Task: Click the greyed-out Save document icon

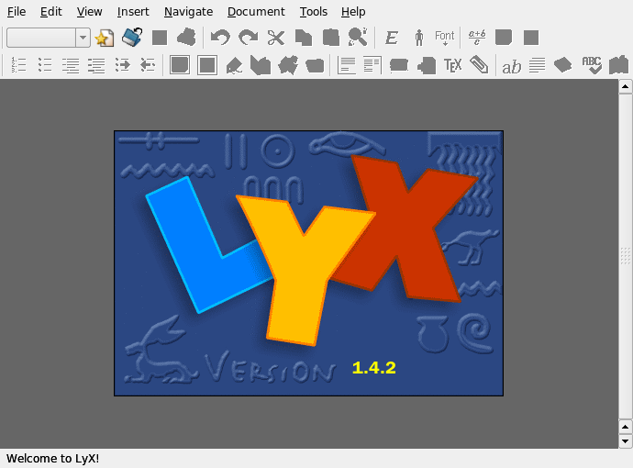Action: pos(160,38)
